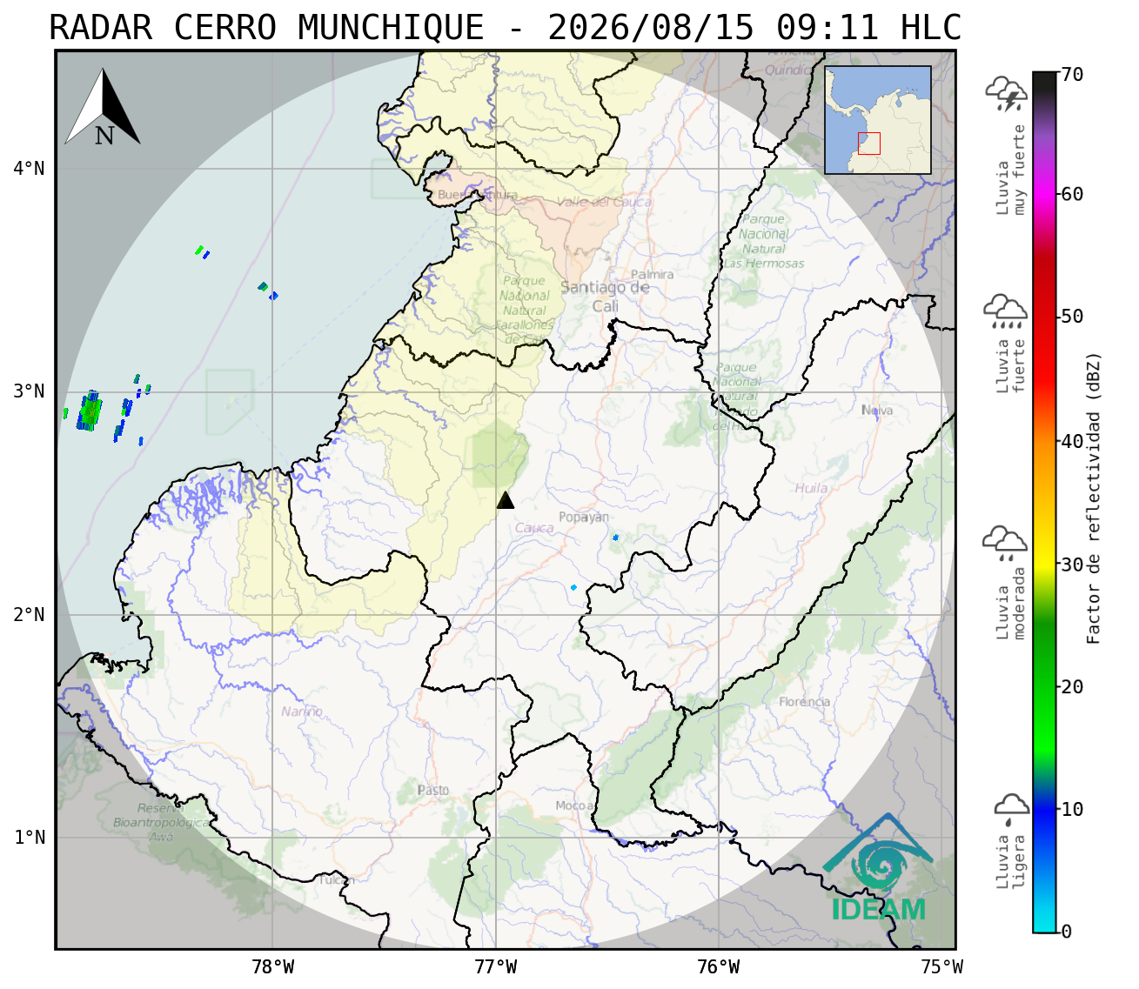Click the '2°N' latitude label
The image size is (1139, 989).
29,615
